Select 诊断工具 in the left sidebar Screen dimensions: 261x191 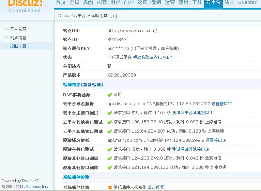click(18, 46)
